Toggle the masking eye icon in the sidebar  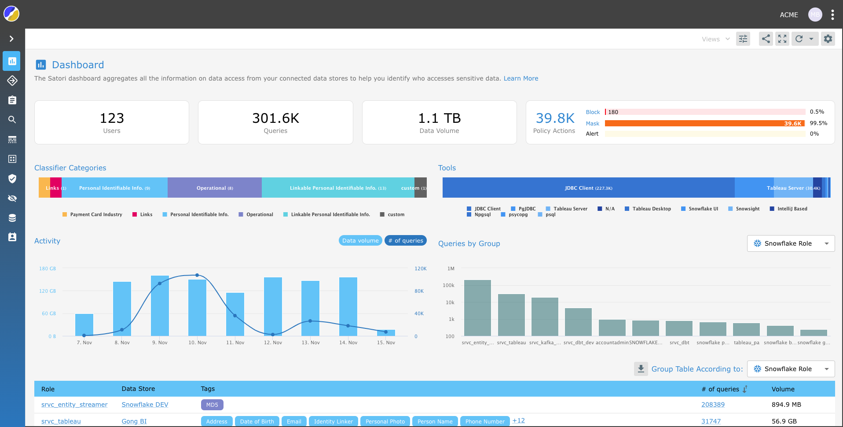pyautogui.click(x=11, y=198)
